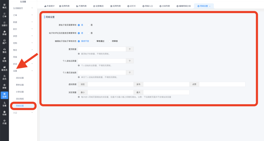Go to 商户 merchants section
264x141 pixels.
click(4, 42)
